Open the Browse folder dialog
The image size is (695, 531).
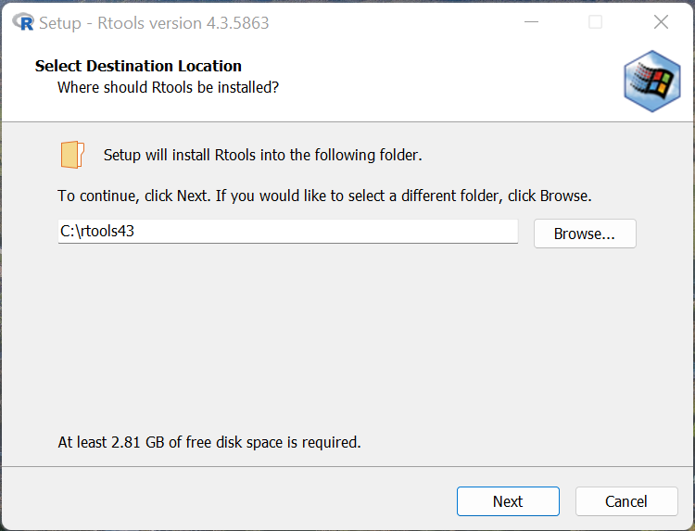point(585,234)
